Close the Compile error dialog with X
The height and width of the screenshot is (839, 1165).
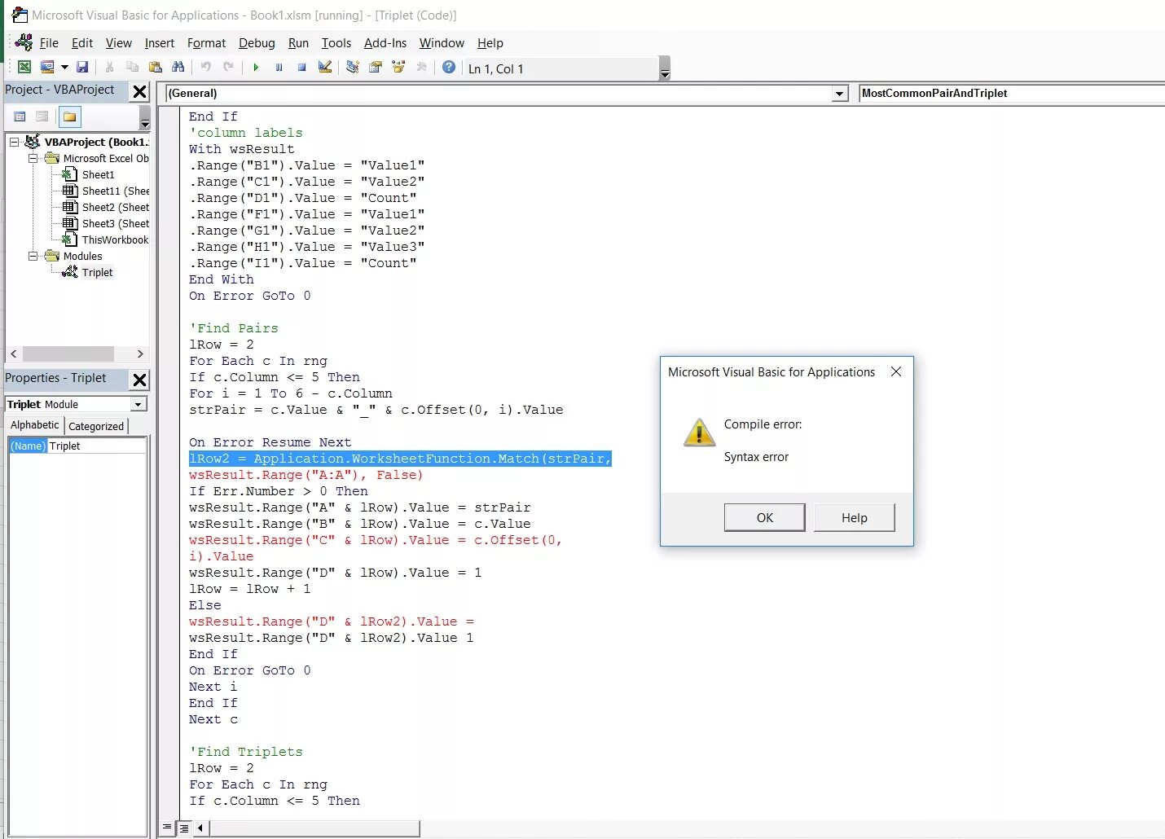click(896, 371)
